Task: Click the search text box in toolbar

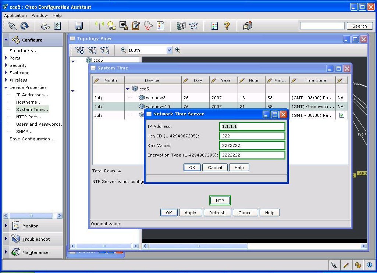Action: 322,26
